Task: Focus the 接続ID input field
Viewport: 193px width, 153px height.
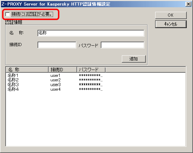Action: 57,45
